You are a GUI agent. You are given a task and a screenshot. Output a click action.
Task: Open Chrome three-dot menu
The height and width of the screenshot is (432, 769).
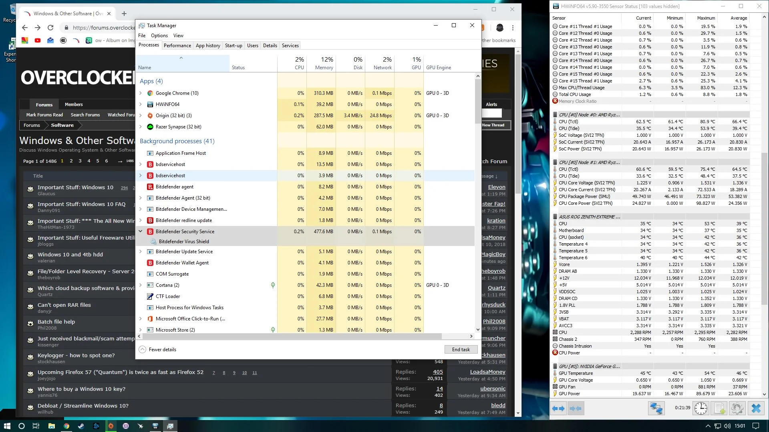click(513, 28)
